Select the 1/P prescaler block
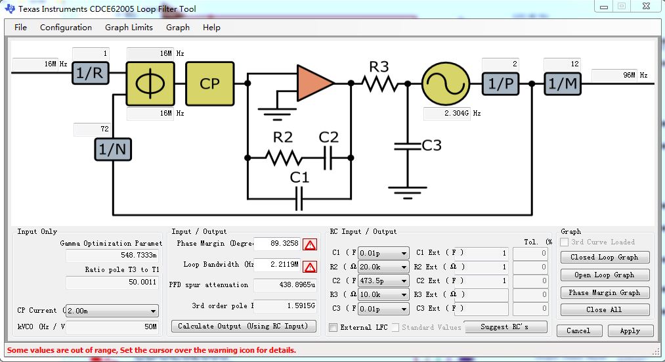665x362 pixels. [500, 83]
